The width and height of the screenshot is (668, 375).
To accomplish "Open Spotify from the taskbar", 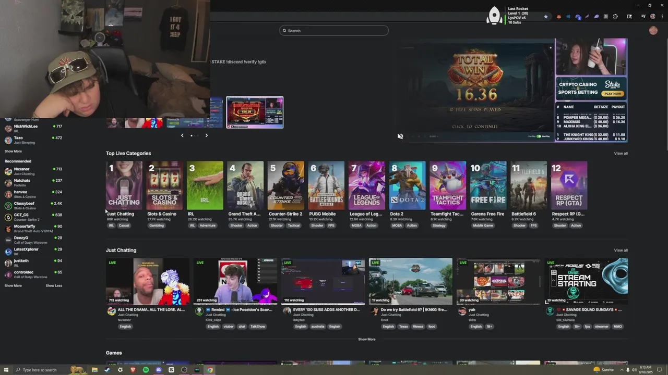I will tap(146, 370).
